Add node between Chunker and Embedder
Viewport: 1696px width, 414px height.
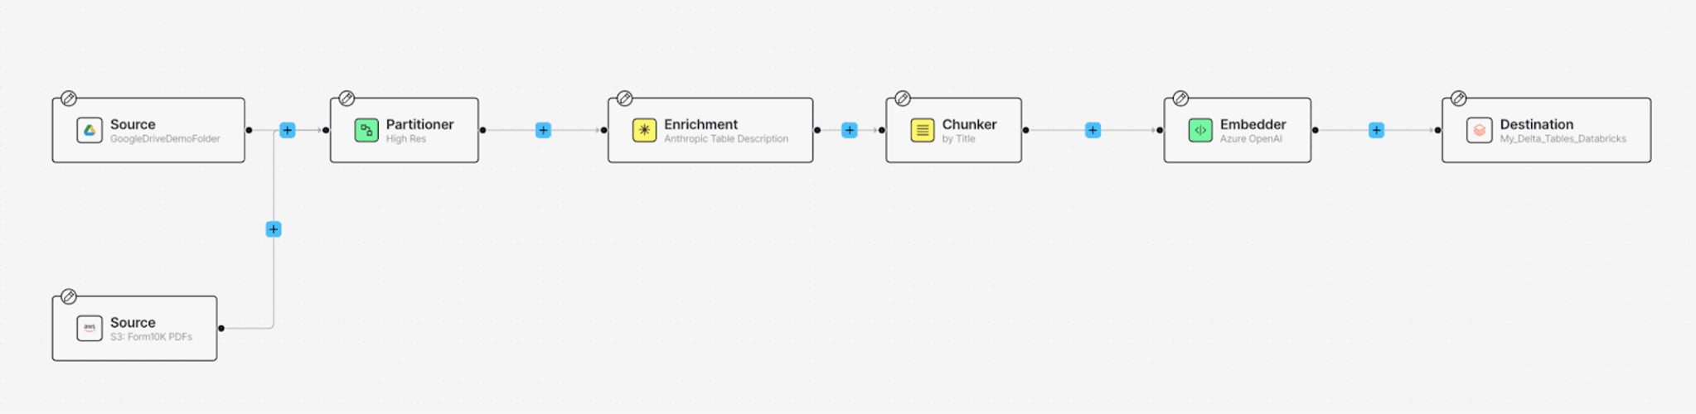tap(1093, 130)
